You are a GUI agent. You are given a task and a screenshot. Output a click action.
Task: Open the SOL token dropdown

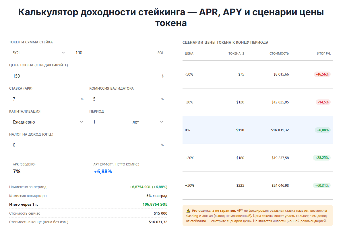coord(39,53)
